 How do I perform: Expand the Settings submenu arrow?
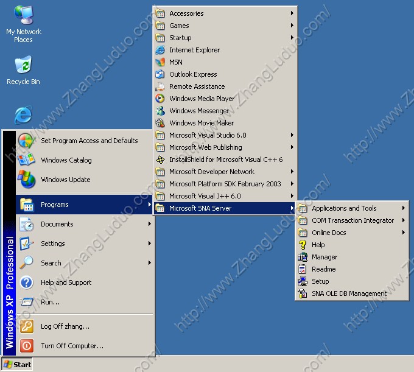click(x=149, y=244)
